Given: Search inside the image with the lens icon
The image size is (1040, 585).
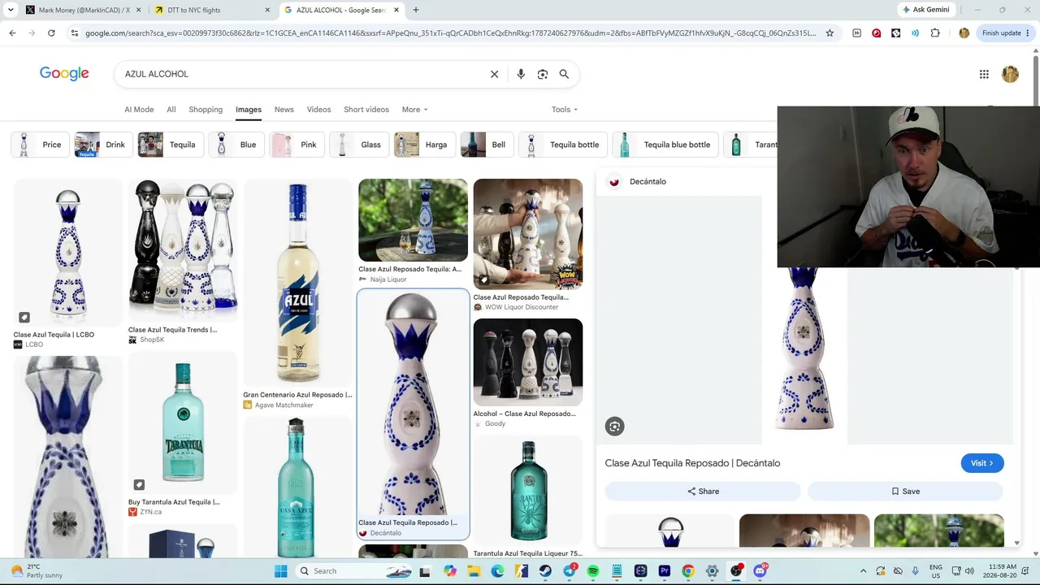Looking at the screenshot, I should click(x=614, y=427).
